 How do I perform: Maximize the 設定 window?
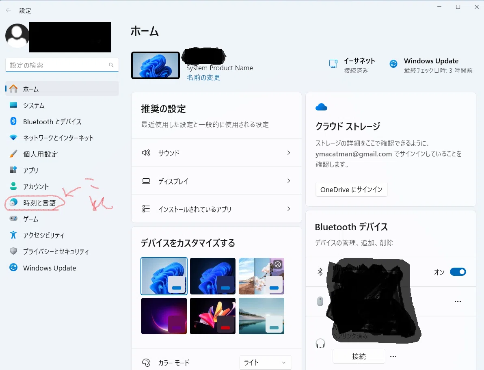[x=458, y=7]
